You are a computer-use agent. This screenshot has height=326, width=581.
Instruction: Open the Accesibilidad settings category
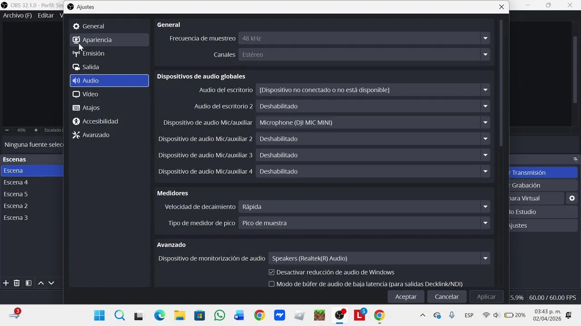(x=109, y=121)
